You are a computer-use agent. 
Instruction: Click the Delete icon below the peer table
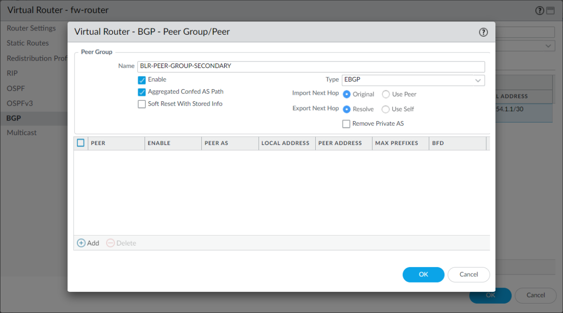[x=120, y=243]
